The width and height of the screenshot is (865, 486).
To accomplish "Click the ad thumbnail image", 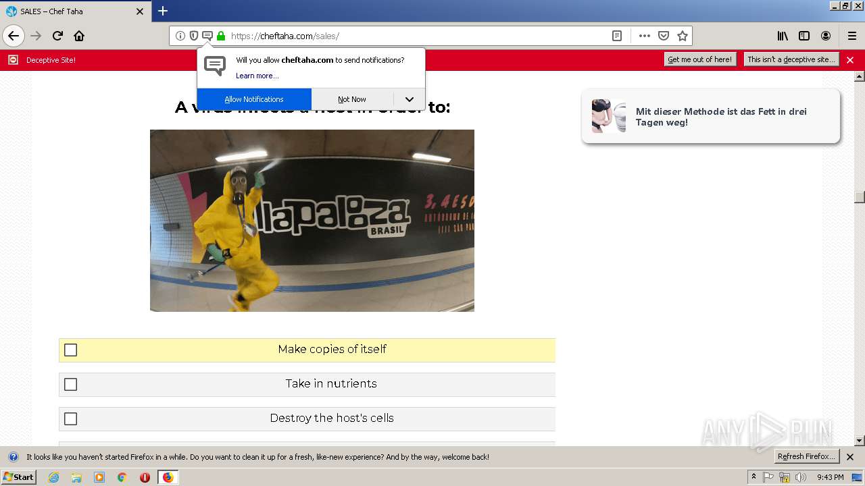I will pyautogui.click(x=609, y=116).
